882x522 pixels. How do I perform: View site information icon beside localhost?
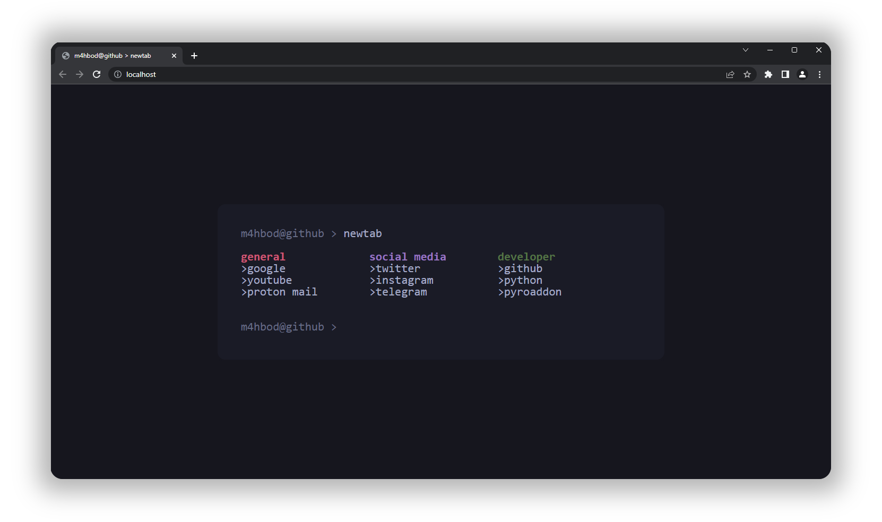pos(118,74)
